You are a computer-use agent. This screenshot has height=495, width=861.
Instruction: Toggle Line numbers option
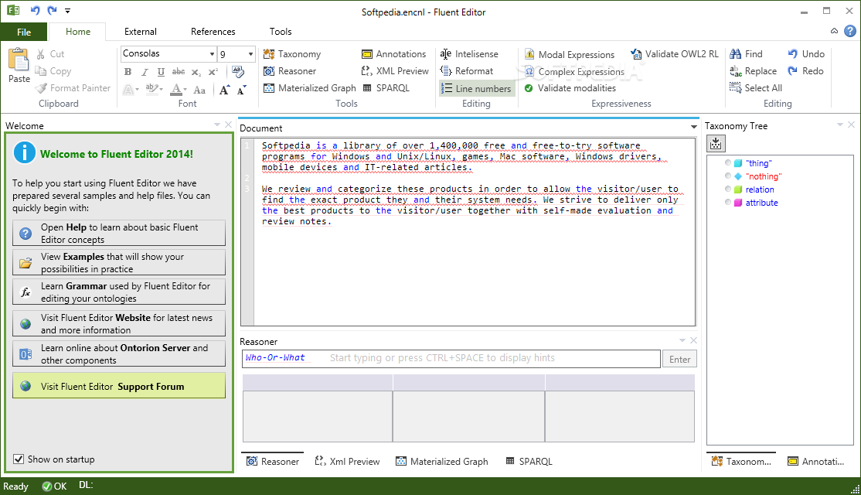click(477, 88)
